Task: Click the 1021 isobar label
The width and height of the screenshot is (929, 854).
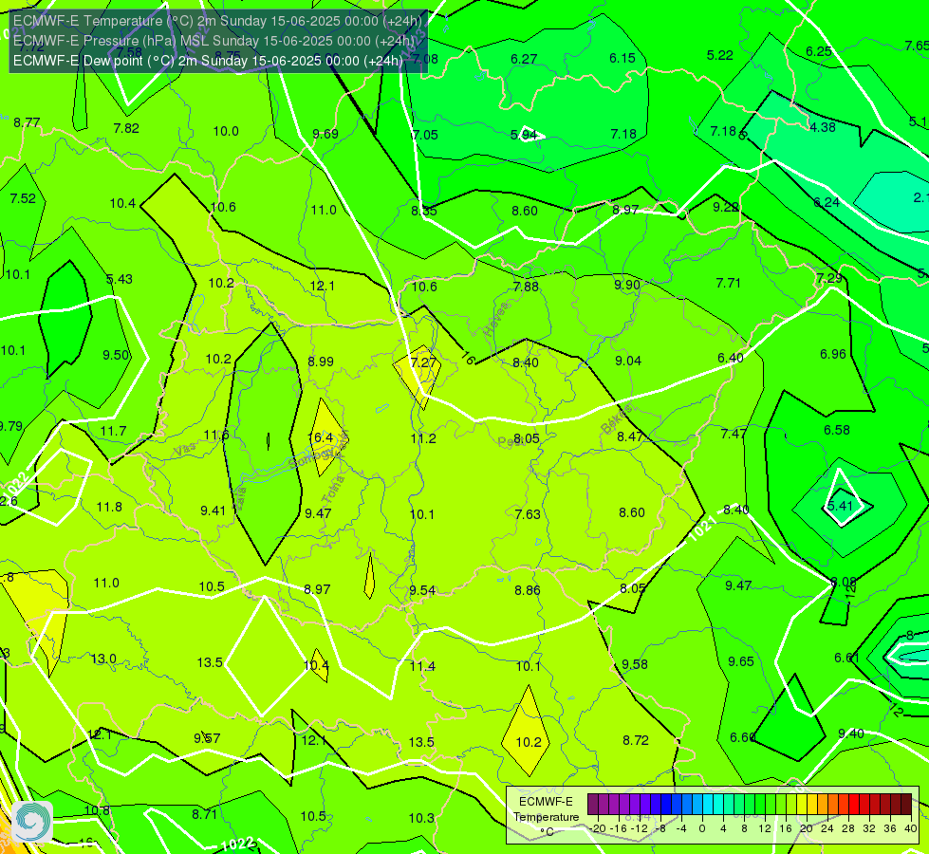Action: [x=703, y=527]
